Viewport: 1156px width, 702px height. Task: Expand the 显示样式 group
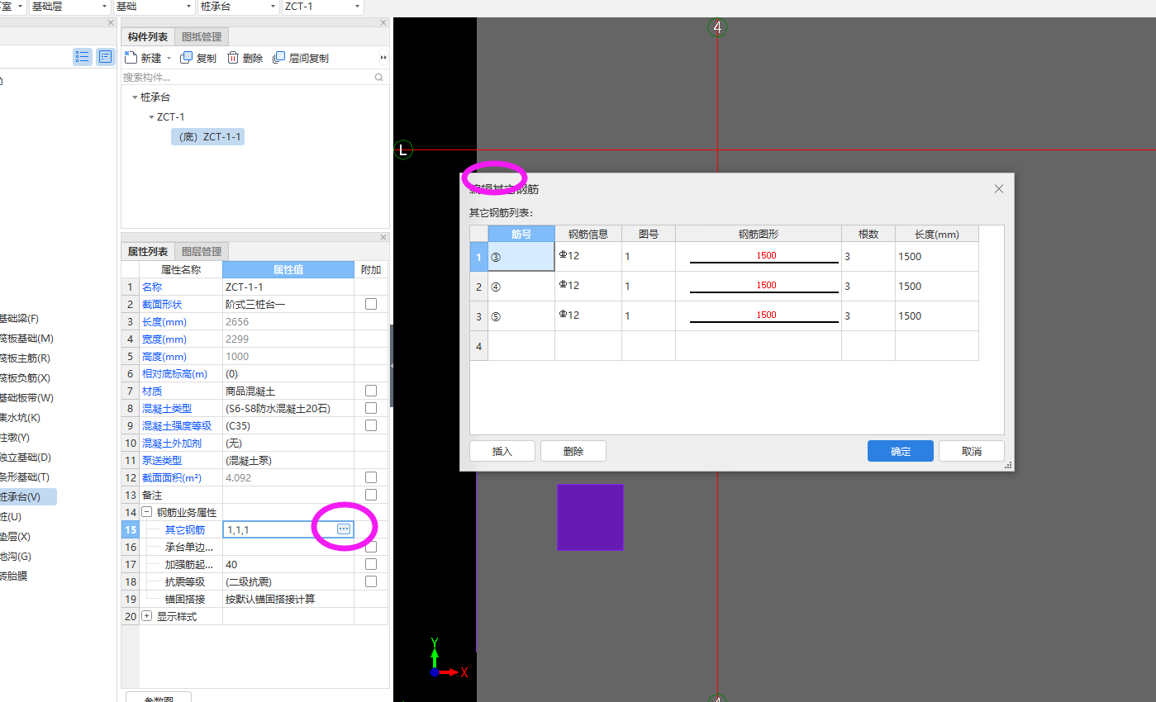point(147,616)
